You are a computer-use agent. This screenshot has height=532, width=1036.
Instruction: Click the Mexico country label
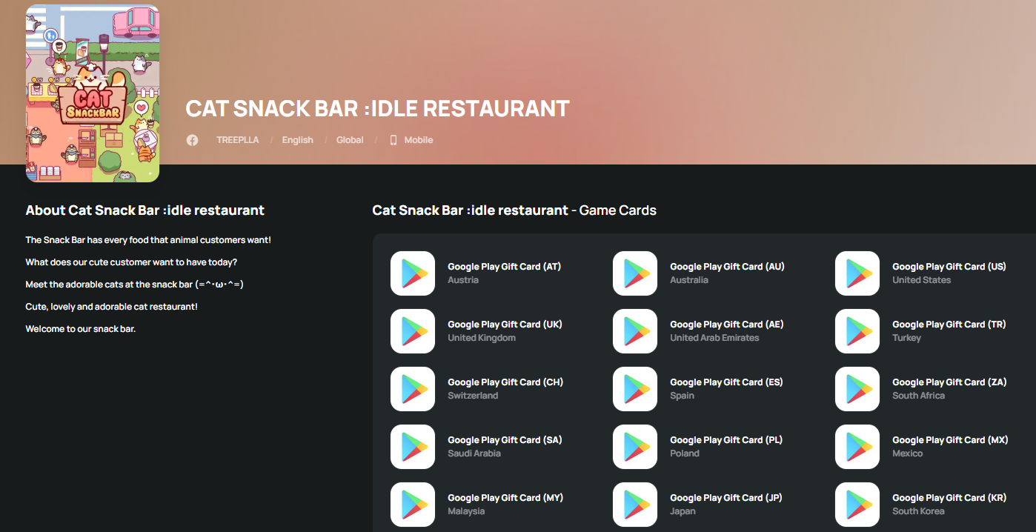tap(907, 453)
